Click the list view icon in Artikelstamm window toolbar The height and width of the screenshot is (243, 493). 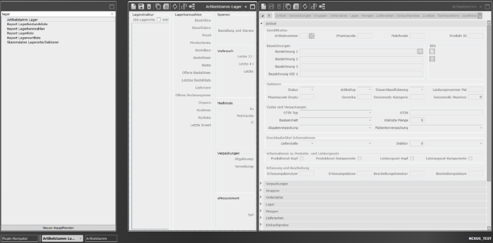pos(296,6)
